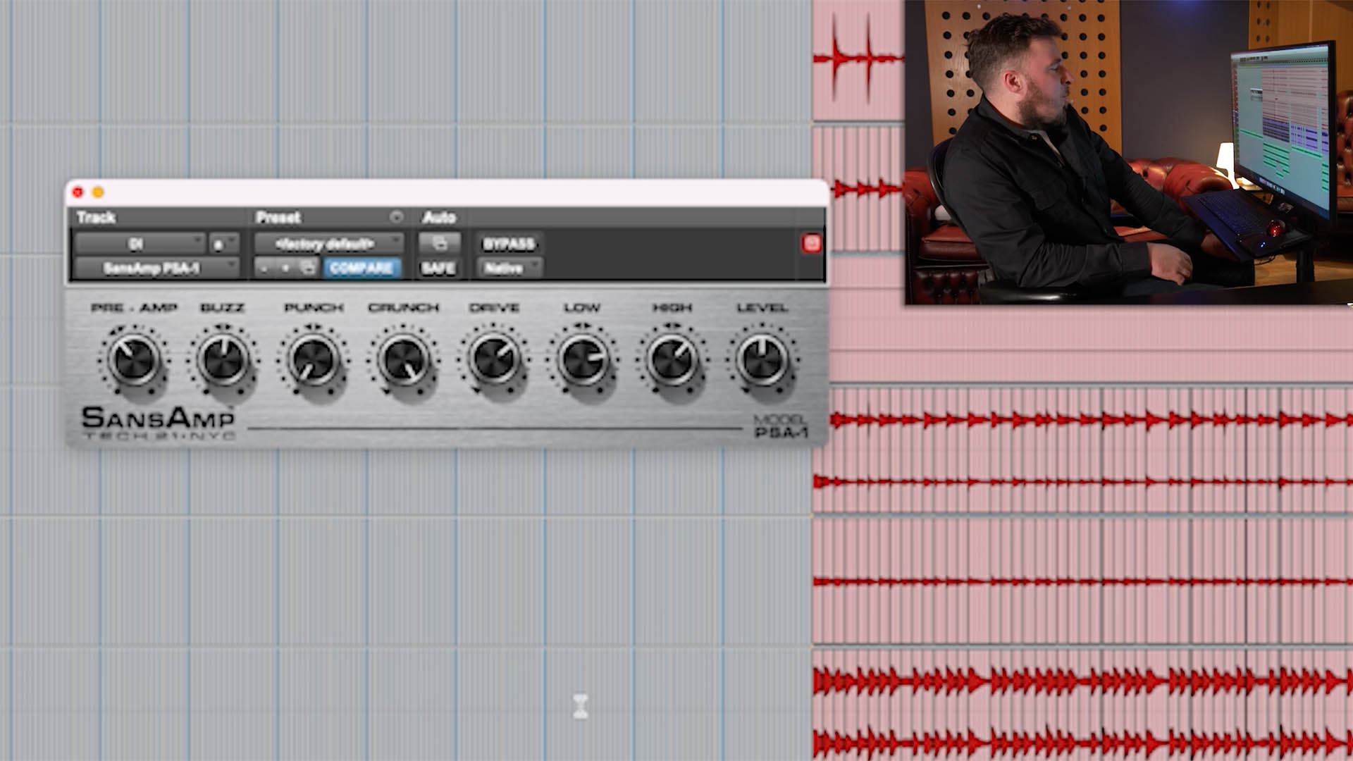Screen dimensions: 1353x761
Task: Open the SansAmp PSA-1 plugin selector
Action: pyautogui.click(x=156, y=268)
